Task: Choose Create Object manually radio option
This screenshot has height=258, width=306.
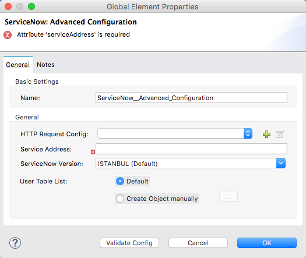Action: [x=120, y=199]
